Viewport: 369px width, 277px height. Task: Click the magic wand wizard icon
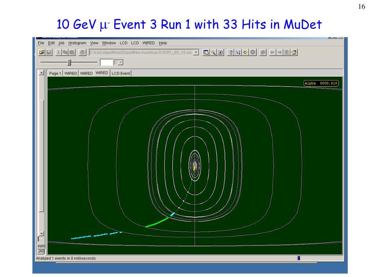[213, 52]
